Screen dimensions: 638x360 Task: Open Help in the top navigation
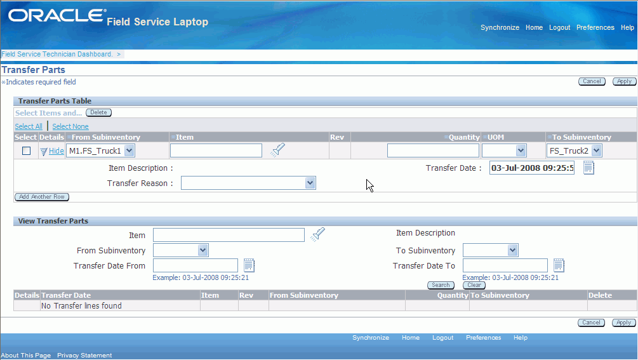pos(627,27)
